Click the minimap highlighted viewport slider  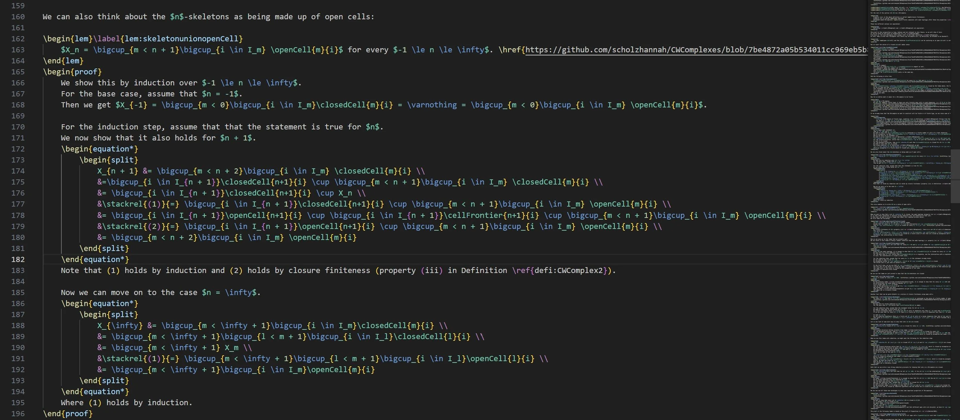[909, 176]
